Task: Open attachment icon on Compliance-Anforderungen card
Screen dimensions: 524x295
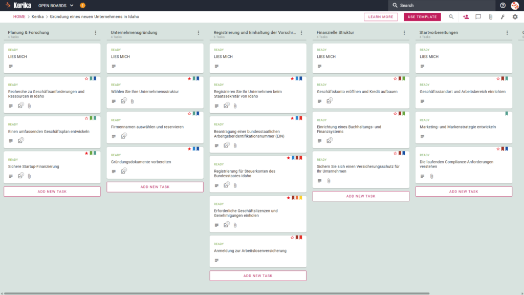Action: (x=432, y=176)
